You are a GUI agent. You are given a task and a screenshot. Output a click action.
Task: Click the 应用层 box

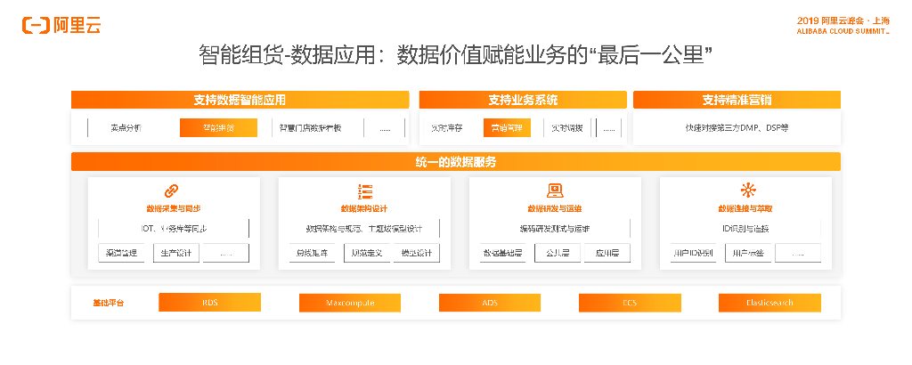[x=607, y=253]
